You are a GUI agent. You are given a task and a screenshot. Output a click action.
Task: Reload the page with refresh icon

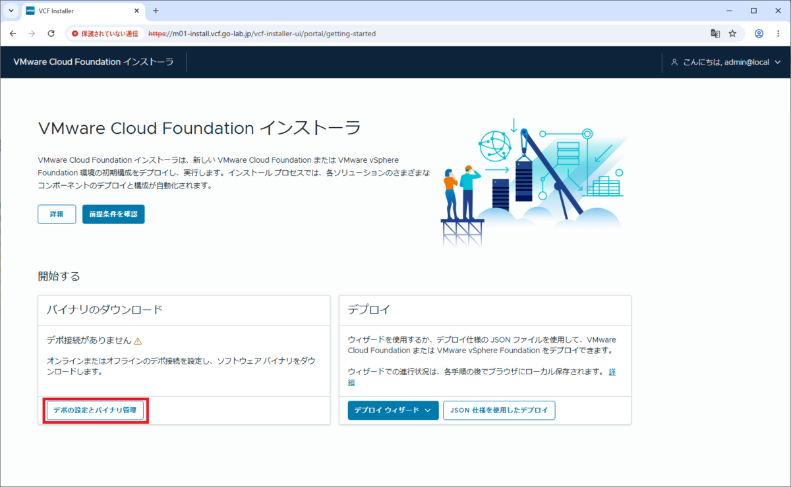[x=51, y=33]
